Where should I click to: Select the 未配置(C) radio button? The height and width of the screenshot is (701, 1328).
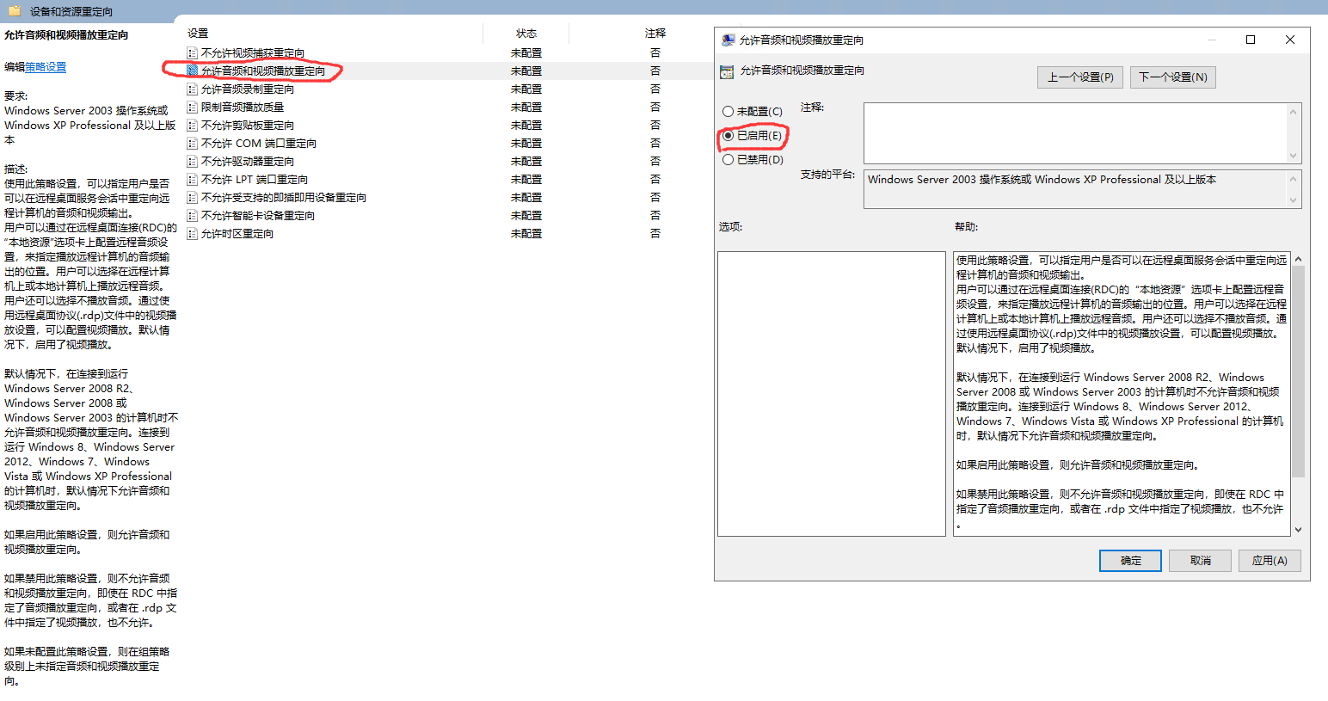coord(729,112)
